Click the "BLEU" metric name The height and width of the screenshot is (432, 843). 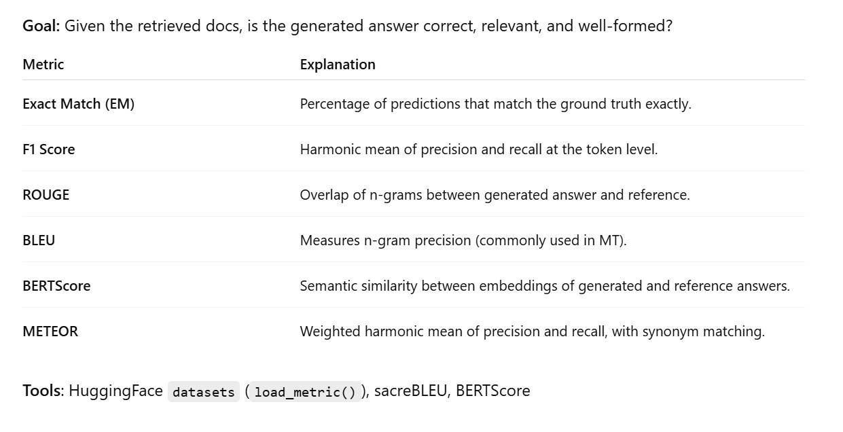[x=39, y=240]
